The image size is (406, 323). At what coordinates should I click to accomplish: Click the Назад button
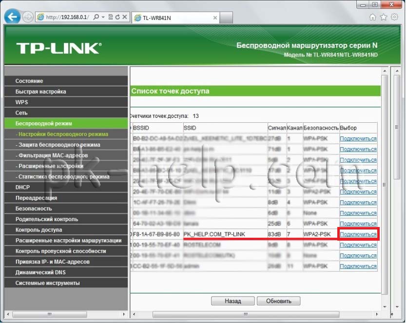(x=233, y=301)
